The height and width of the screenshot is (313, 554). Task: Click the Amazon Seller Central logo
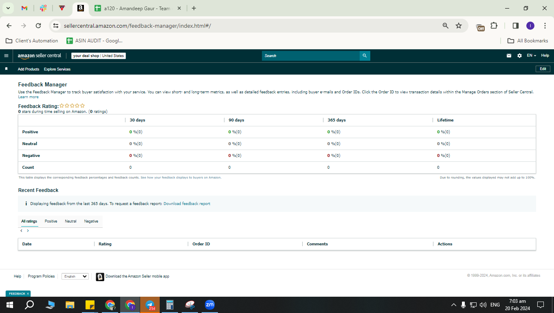pyautogui.click(x=40, y=56)
